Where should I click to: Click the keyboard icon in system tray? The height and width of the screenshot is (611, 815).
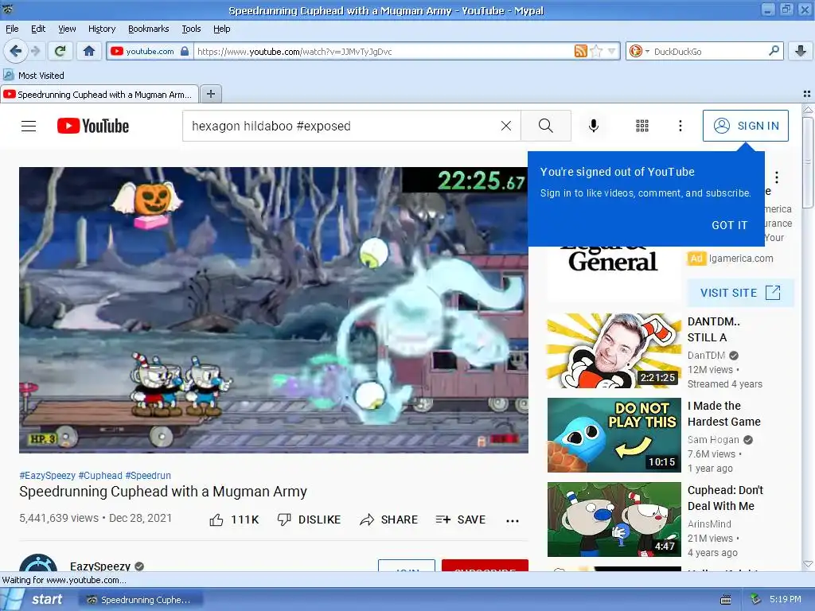(726, 600)
